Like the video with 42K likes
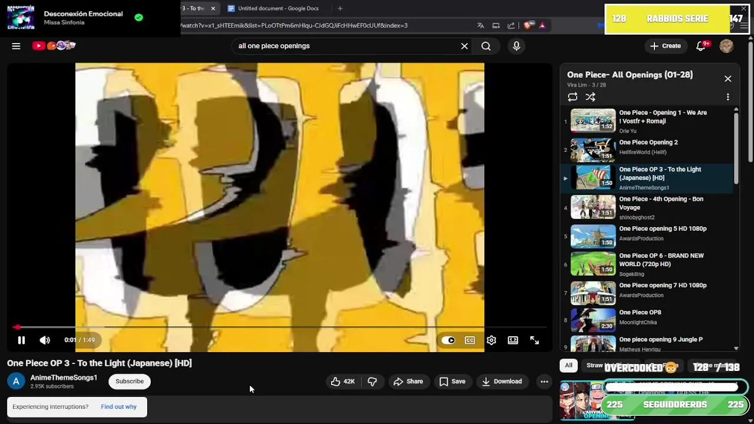The image size is (754, 424). (x=342, y=382)
